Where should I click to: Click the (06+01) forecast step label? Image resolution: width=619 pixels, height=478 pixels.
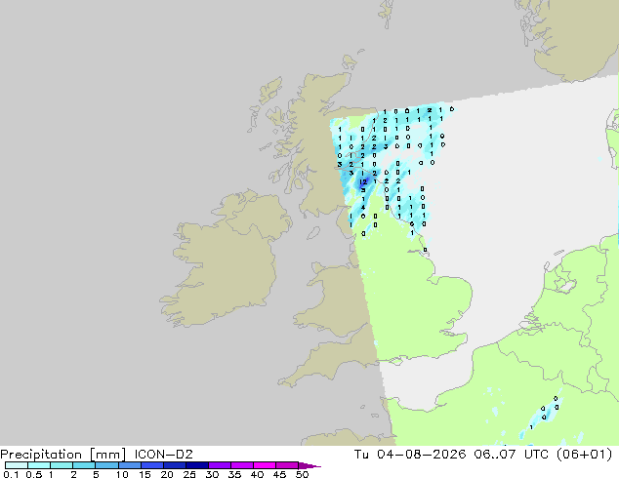[584, 455]
